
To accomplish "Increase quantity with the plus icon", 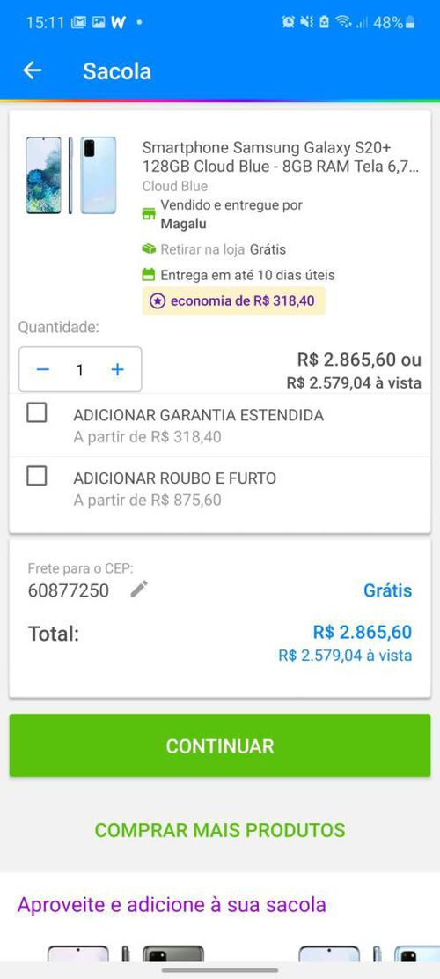I will coord(117,369).
